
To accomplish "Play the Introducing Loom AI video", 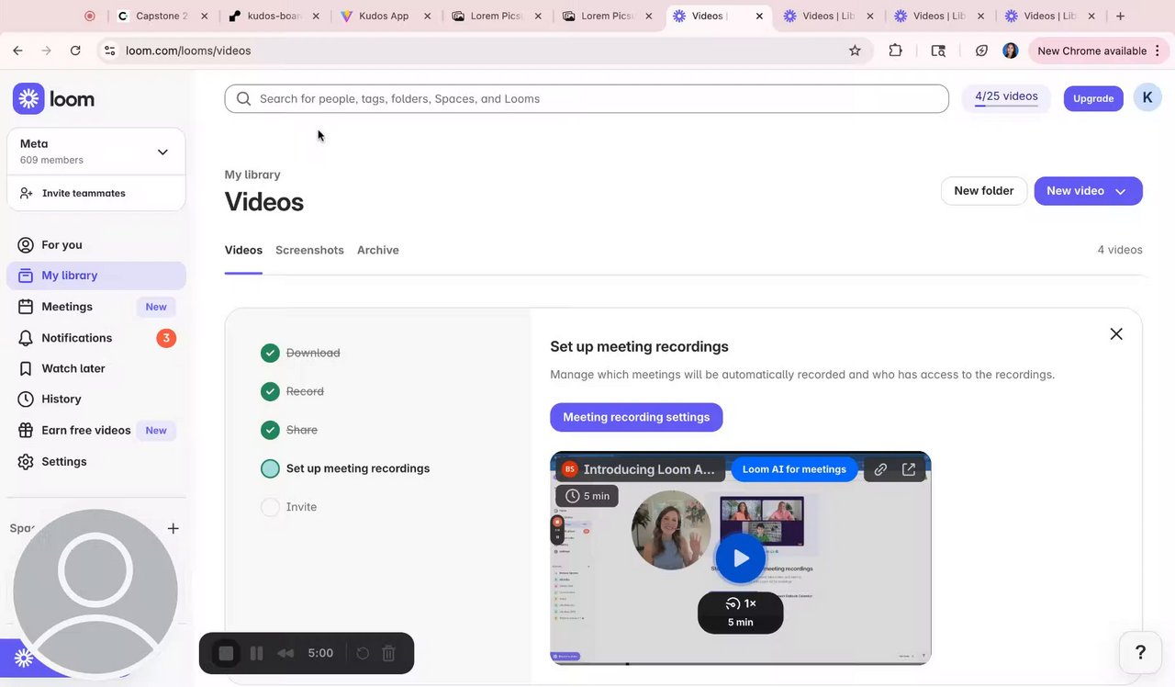I will [740, 558].
